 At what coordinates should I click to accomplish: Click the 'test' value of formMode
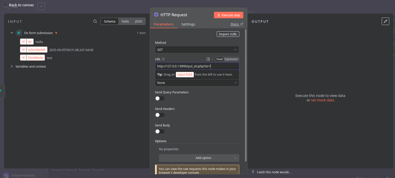(49, 58)
